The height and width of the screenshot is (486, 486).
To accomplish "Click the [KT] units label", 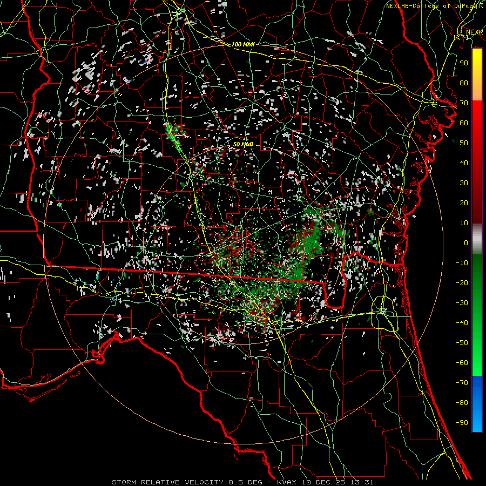I will point(461,37).
